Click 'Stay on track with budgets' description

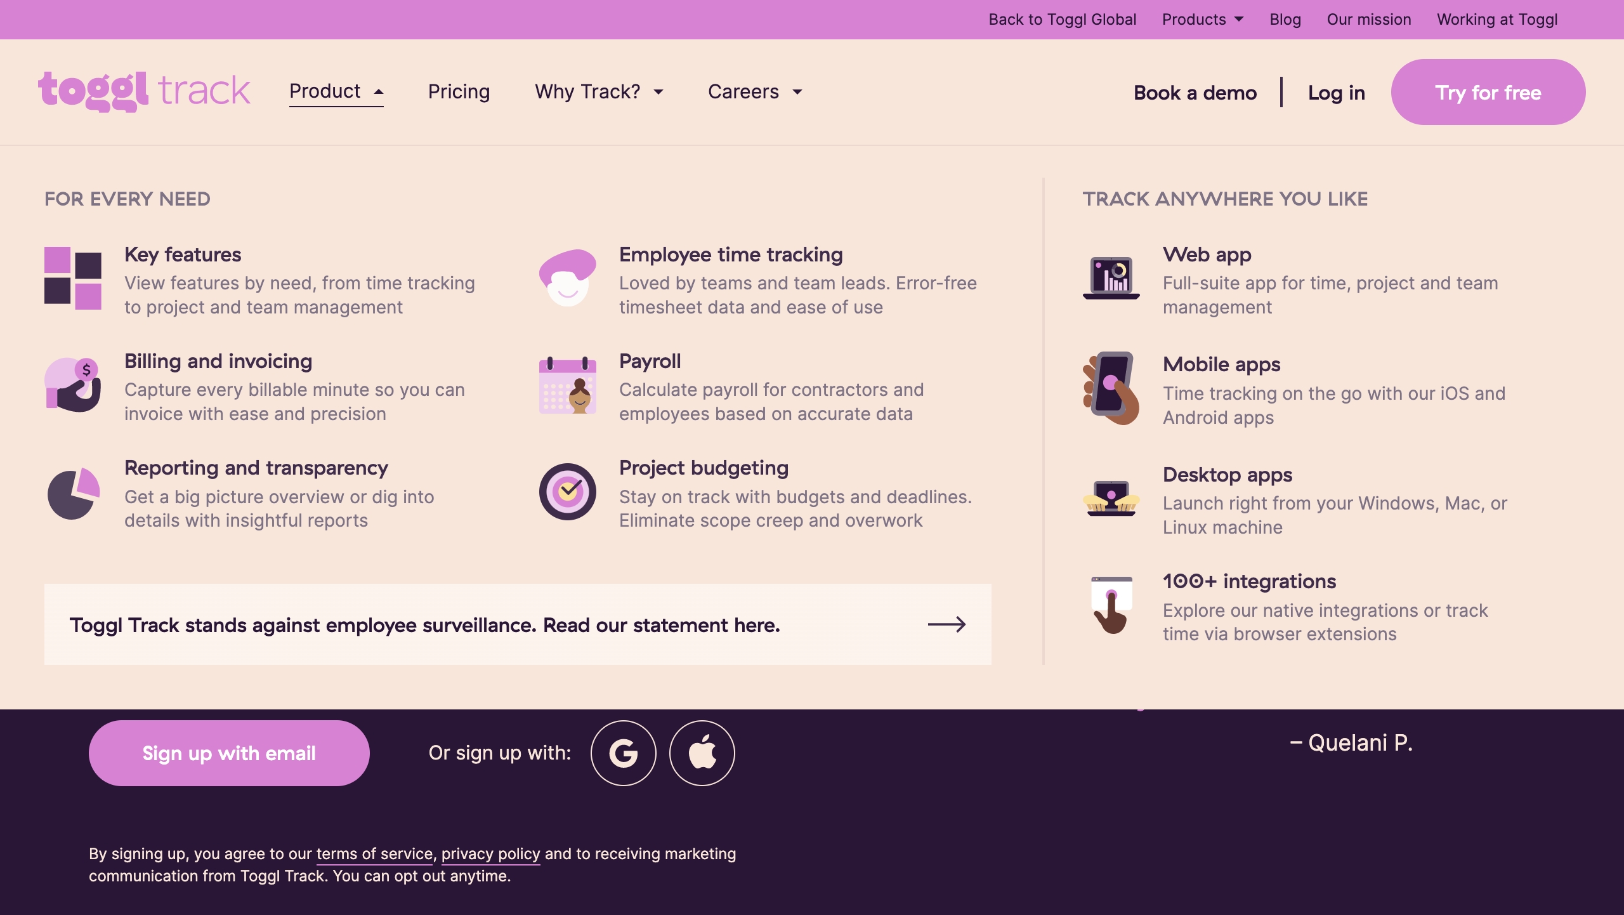point(796,508)
